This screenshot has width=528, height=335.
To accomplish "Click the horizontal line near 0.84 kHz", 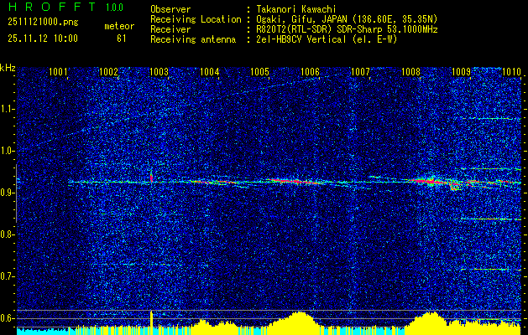I will click(x=491, y=219).
